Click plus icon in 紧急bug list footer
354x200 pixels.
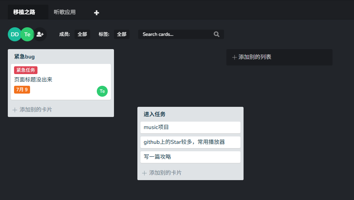pyautogui.click(x=15, y=110)
